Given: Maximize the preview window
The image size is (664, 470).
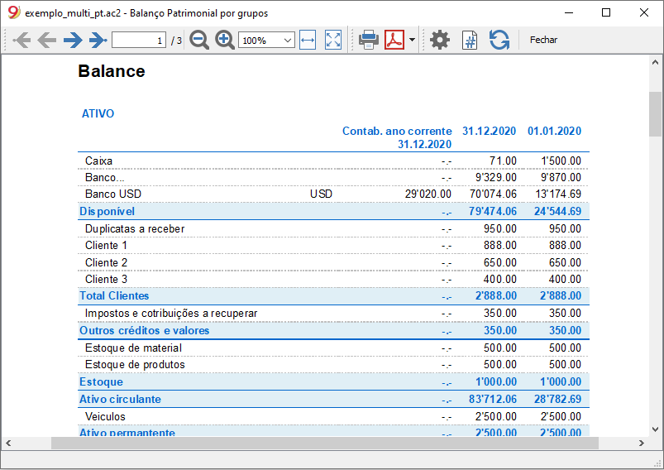Looking at the screenshot, I should tap(606, 12).
